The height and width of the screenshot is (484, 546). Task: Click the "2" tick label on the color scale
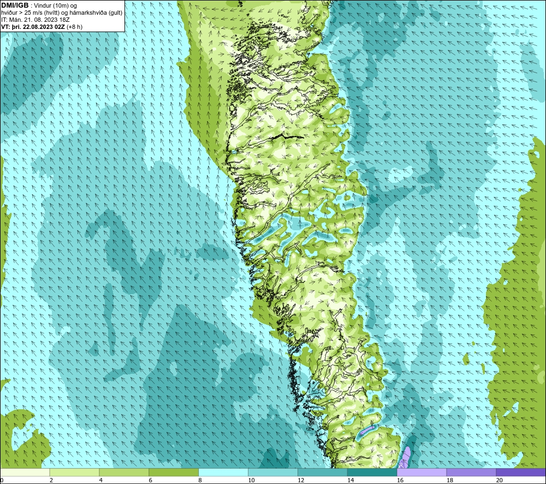click(51, 480)
